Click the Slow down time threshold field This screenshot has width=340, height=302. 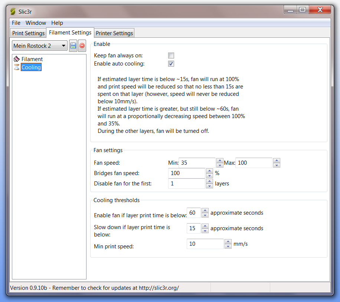point(193,228)
